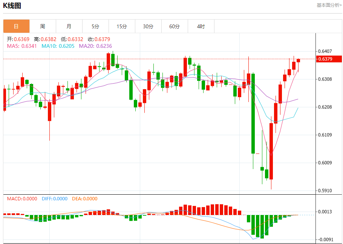
Task: Click the 0.6009 price axis label
Action: coord(325,163)
